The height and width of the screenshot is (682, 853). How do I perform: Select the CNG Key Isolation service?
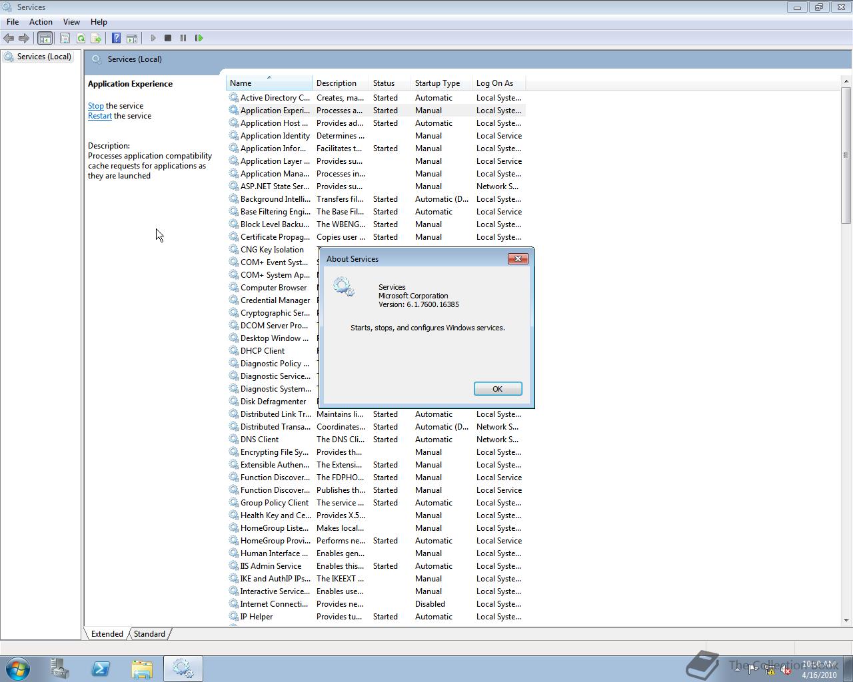(x=272, y=250)
